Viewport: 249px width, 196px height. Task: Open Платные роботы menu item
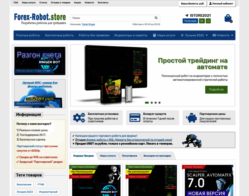point(28,35)
